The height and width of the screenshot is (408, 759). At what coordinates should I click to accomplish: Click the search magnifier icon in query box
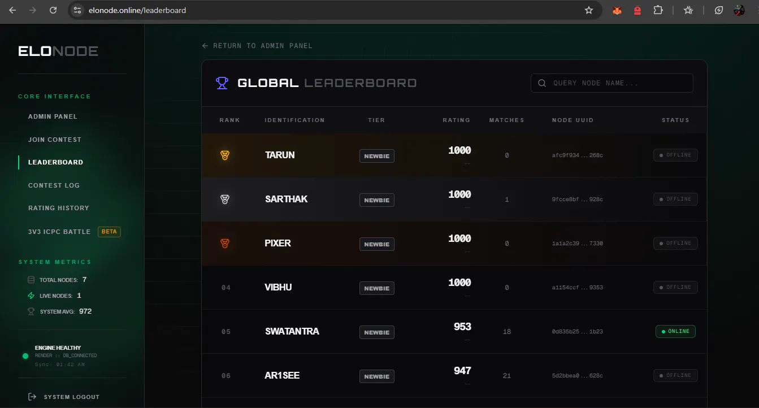542,83
